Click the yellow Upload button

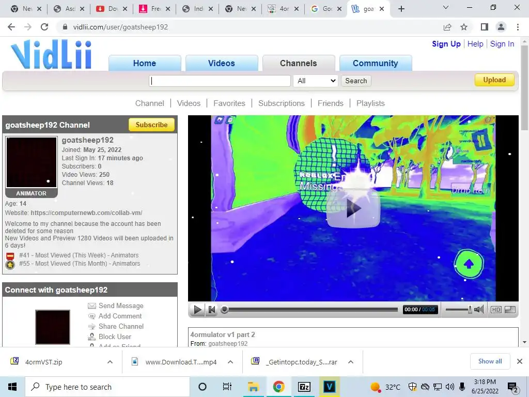(494, 80)
